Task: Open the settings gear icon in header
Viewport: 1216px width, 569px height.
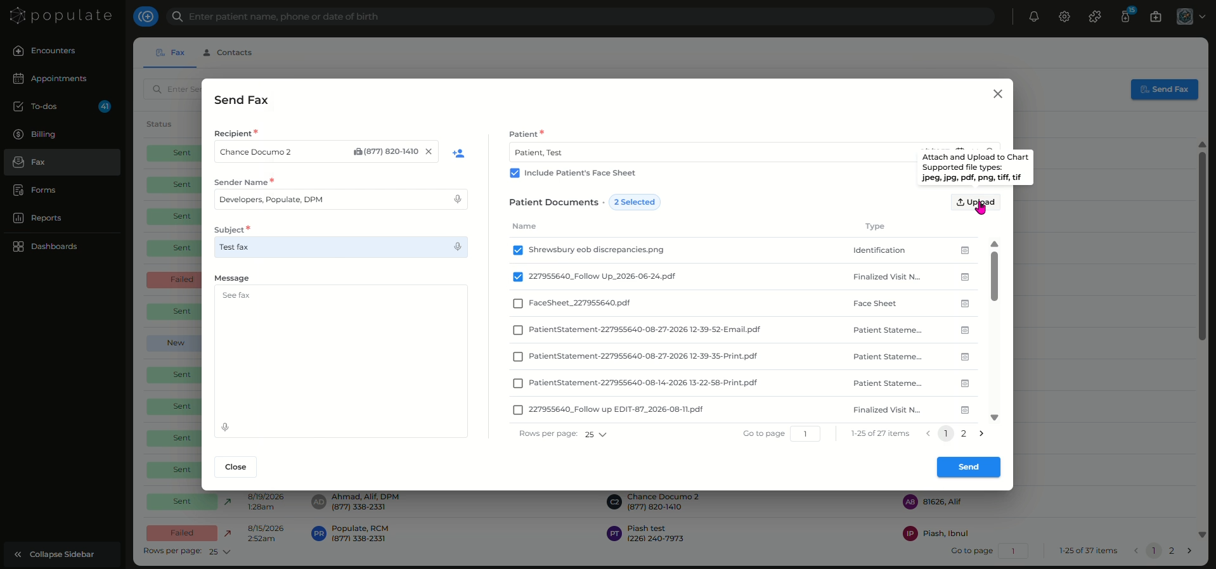Action: click(x=1064, y=17)
